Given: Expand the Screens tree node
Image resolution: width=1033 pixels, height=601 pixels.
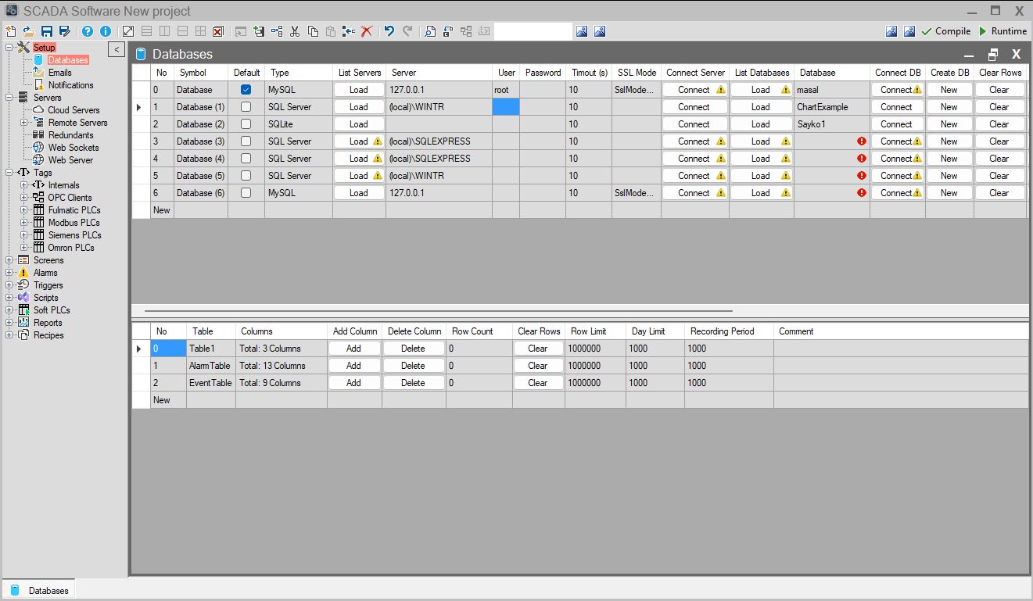Looking at the screenshot, I should (x=9, y=260).
